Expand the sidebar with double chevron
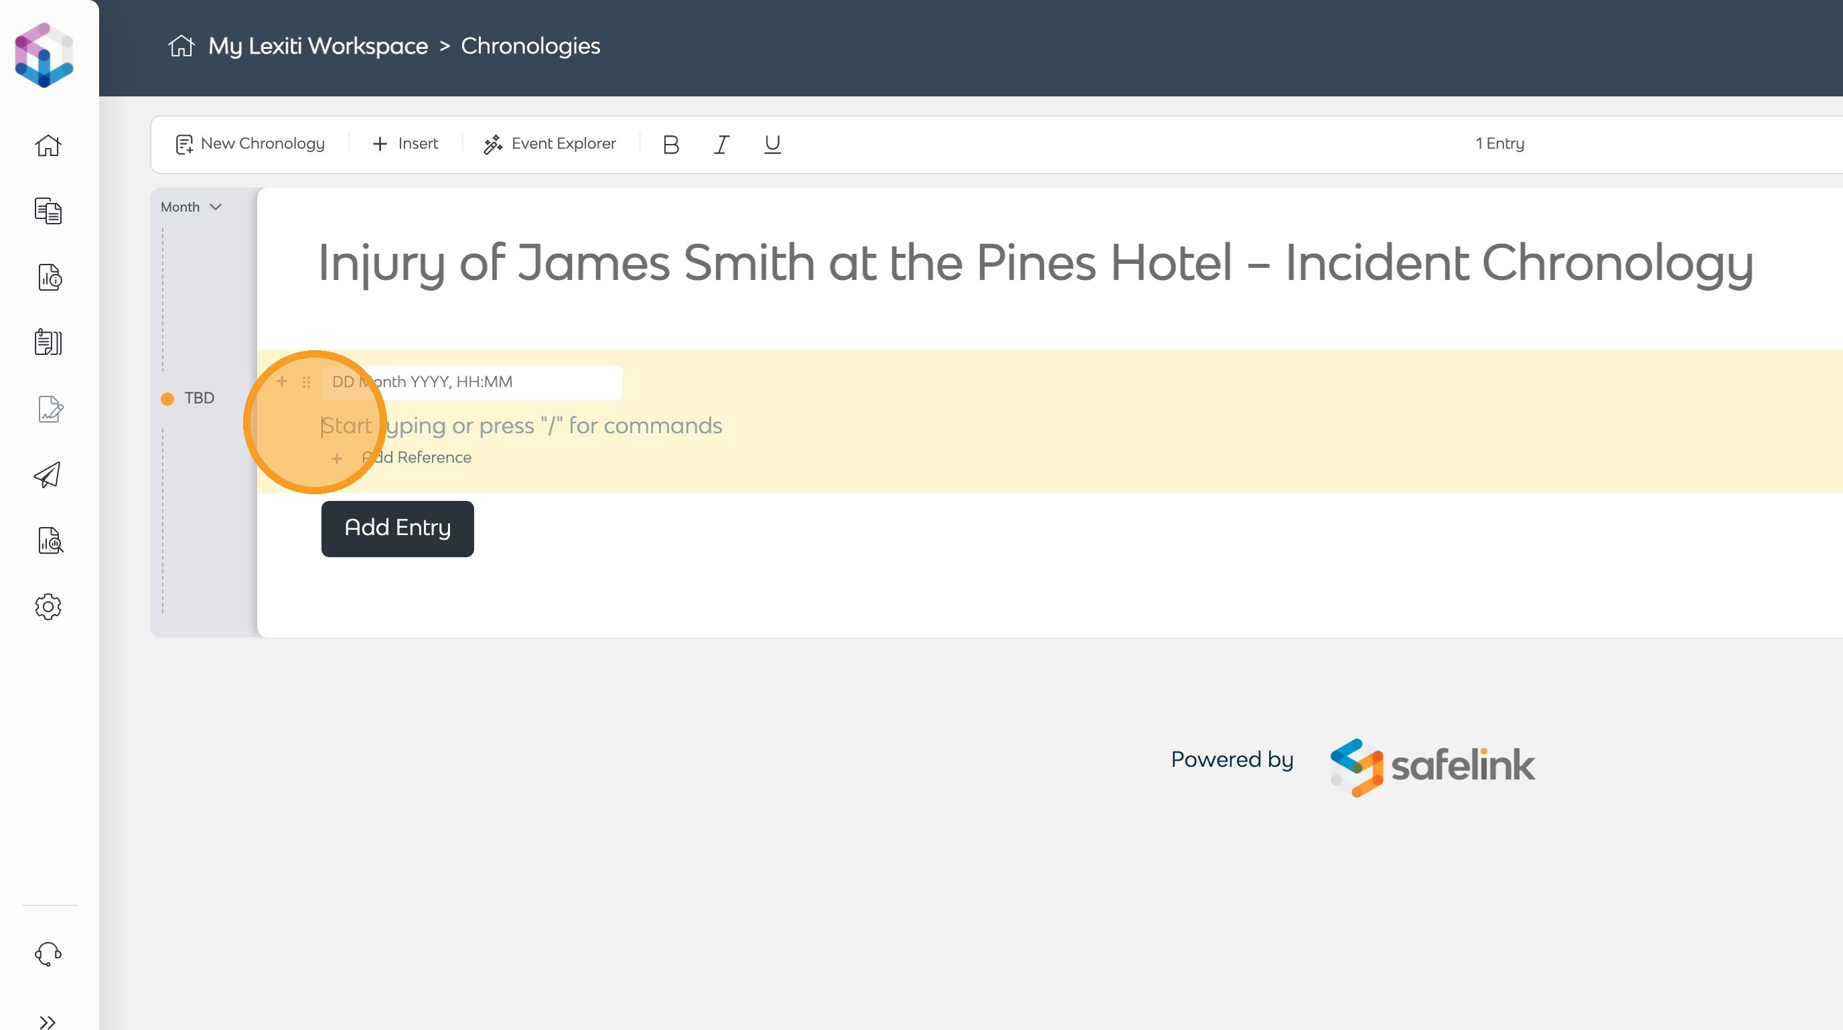This screenshot has height=1030, width=1843. coord(48,1021)
